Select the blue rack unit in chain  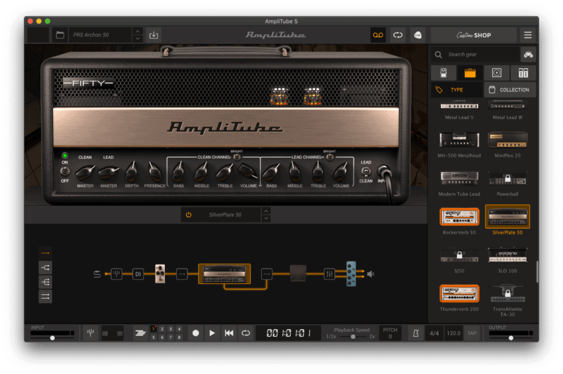click(x=351, y=274)
